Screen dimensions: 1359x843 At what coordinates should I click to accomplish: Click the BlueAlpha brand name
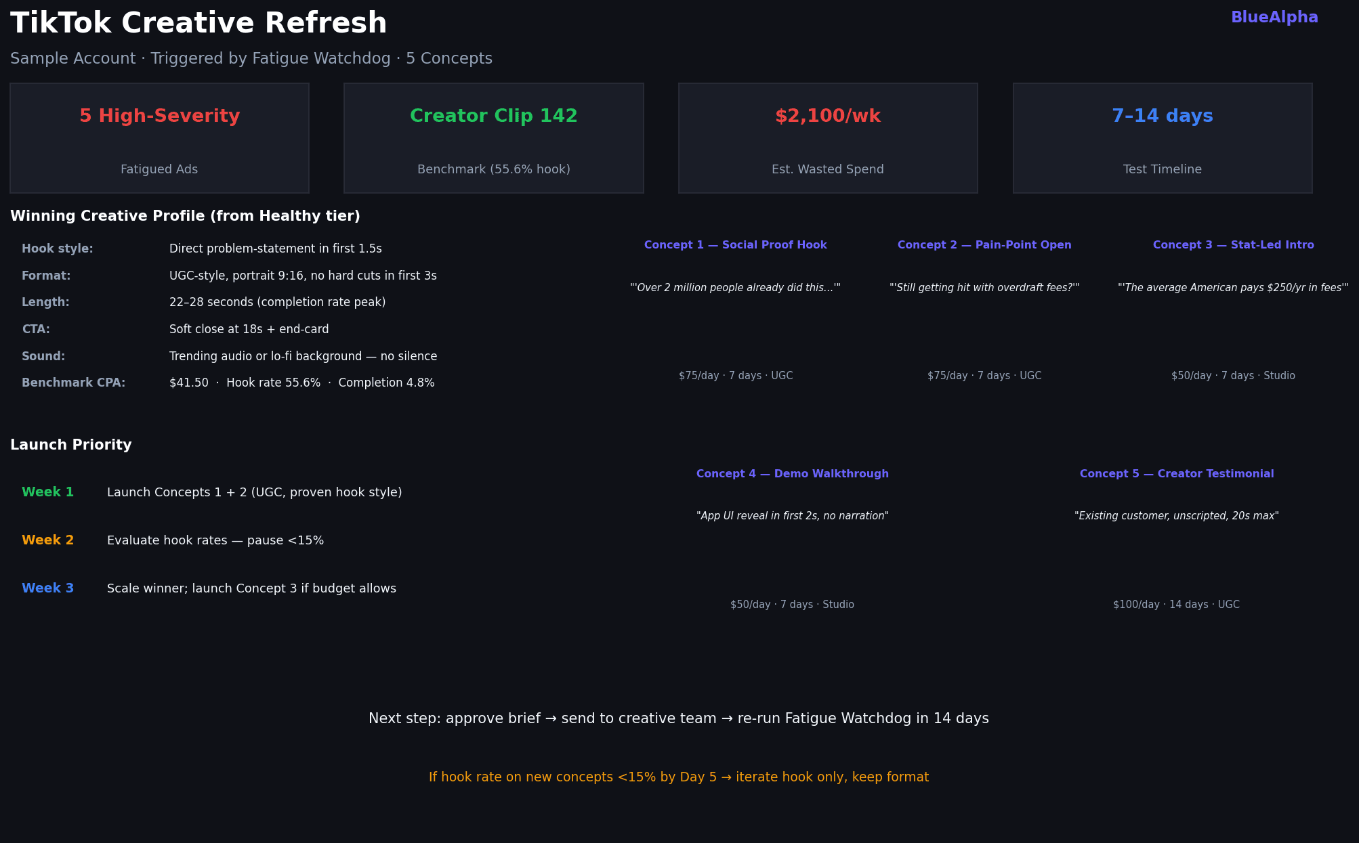(1274, 18)
